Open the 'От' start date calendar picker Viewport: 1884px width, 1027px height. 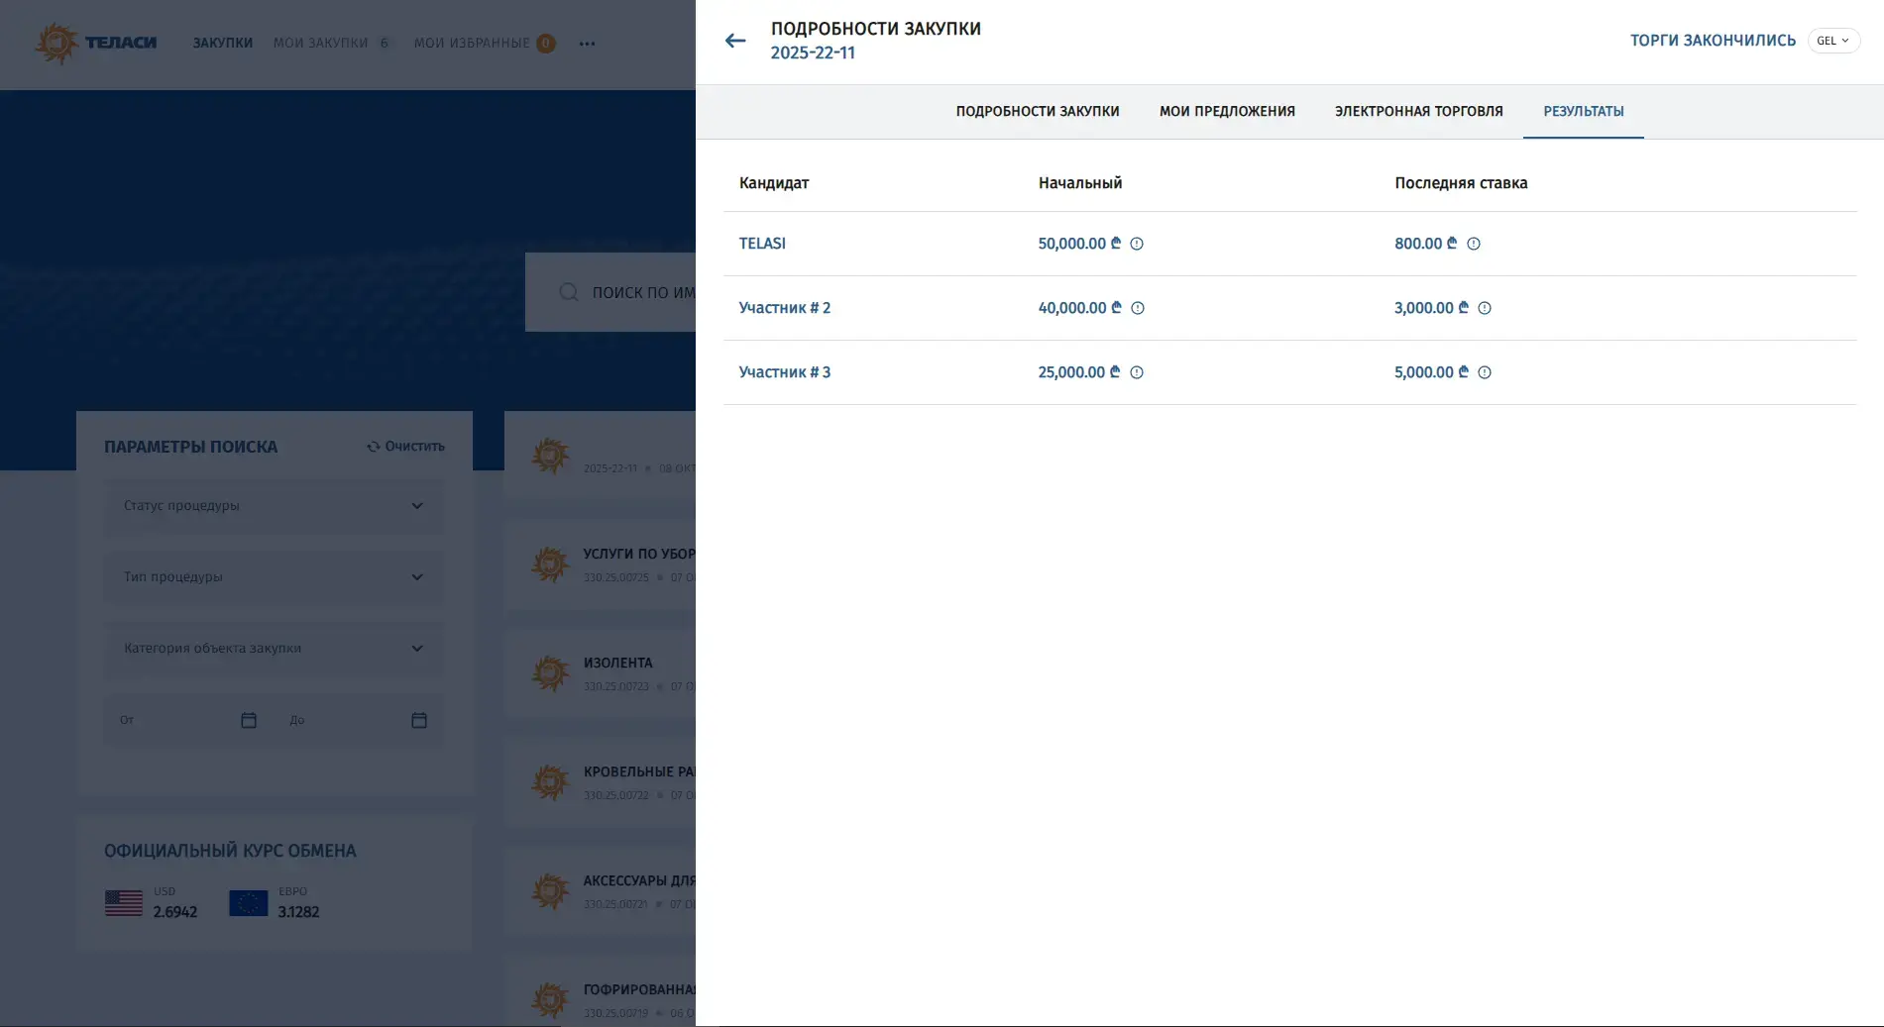249,720
